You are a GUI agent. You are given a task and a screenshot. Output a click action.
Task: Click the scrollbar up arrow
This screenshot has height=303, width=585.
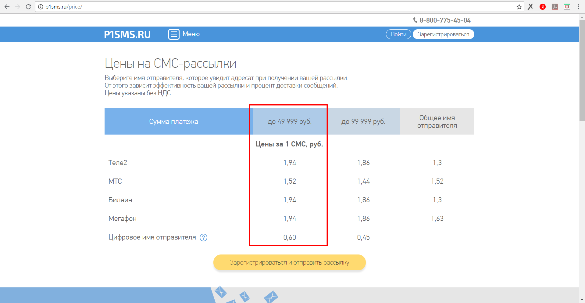point(582,17)
